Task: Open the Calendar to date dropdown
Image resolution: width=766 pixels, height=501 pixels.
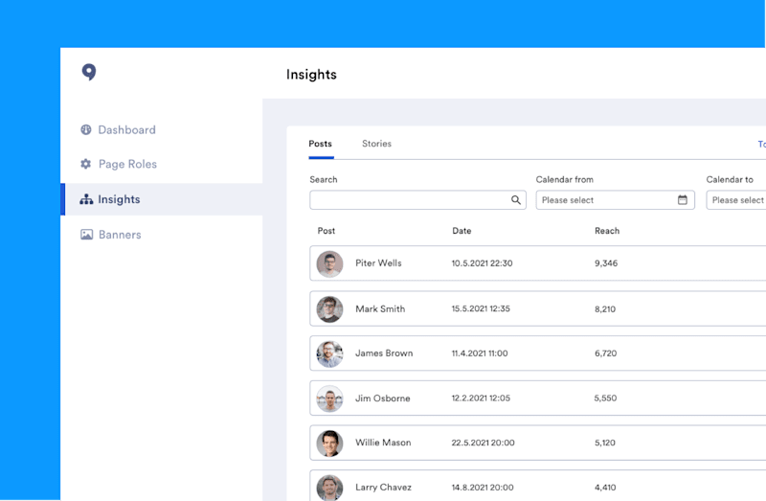Action: tap(735, 200)
